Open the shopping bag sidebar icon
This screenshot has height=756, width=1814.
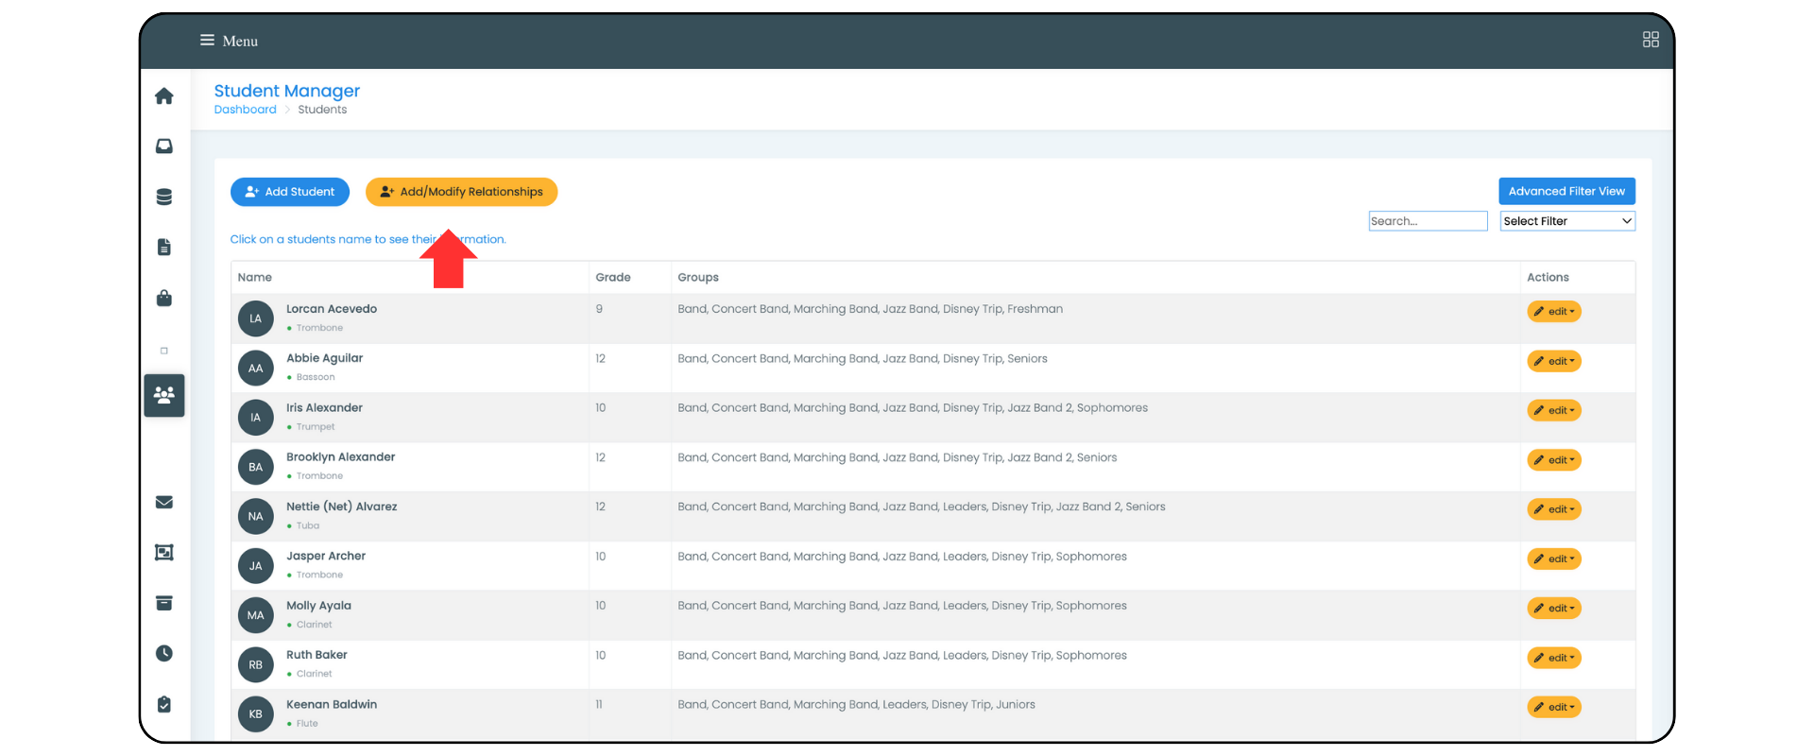pos(164,298)
